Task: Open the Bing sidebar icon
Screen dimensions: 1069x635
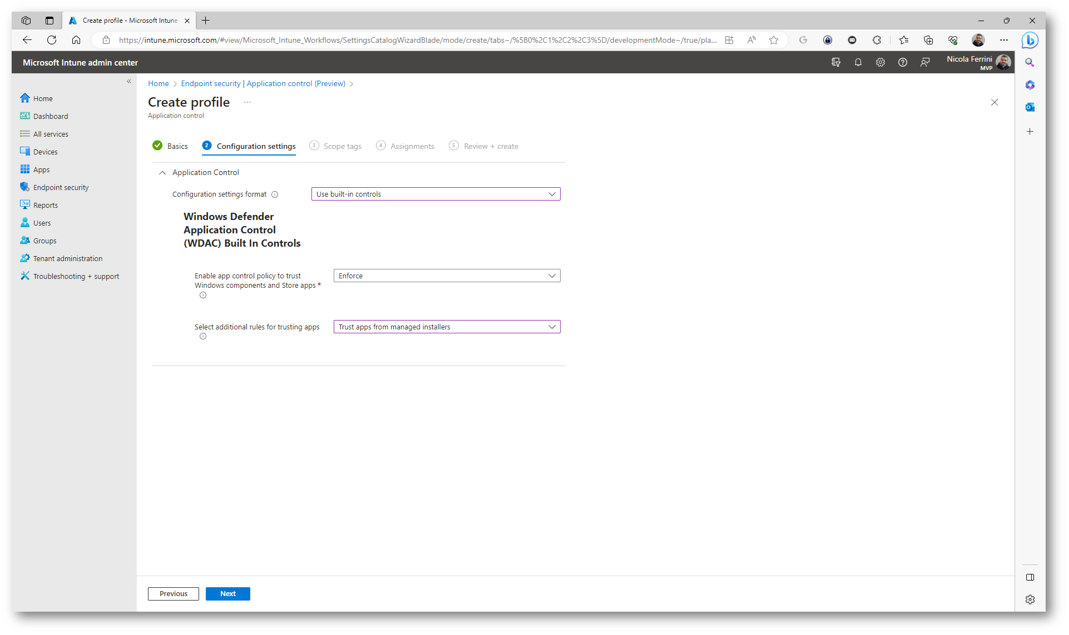Action: click(1030, 41)
